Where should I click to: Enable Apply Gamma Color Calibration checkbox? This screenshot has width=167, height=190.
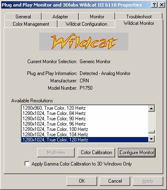pos(27,163)
